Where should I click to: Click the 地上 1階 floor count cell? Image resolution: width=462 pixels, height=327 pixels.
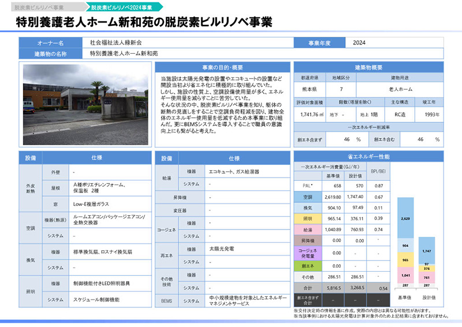(x=370, y=115)
